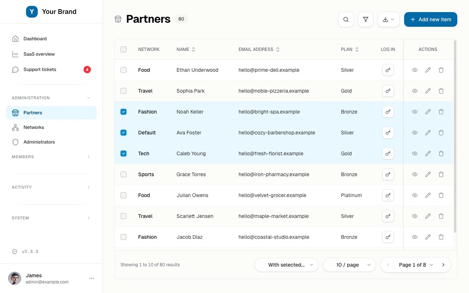The height and width of the screenshot is (293, 469).
Task: Click the v5.8.0 version label
Action: click(x=30, y=252)
